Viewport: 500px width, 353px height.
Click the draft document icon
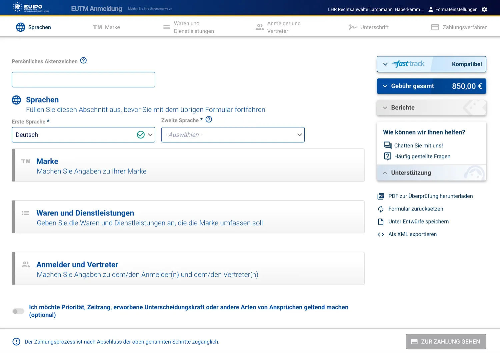click(x=381, y=222)
